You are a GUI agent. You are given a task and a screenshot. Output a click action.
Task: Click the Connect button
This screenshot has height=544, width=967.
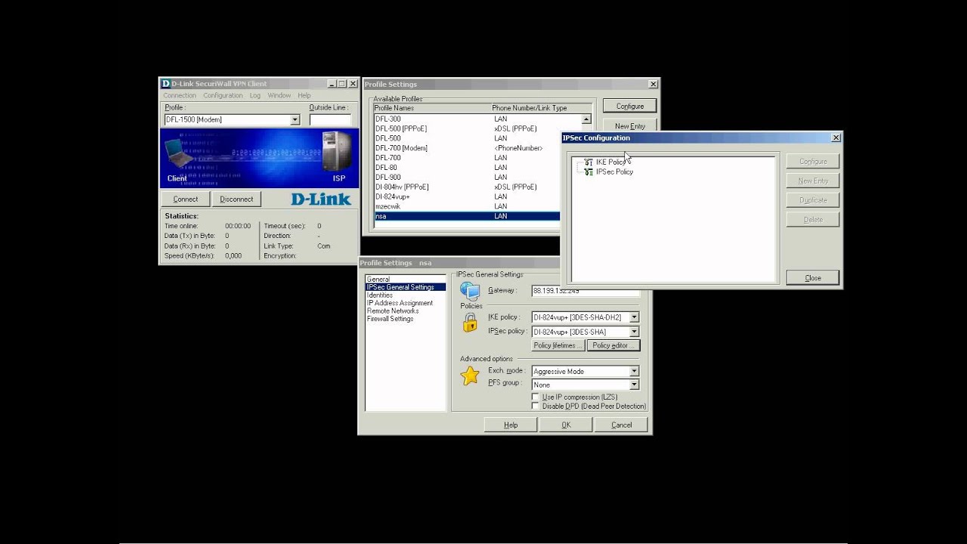point(185,199)
